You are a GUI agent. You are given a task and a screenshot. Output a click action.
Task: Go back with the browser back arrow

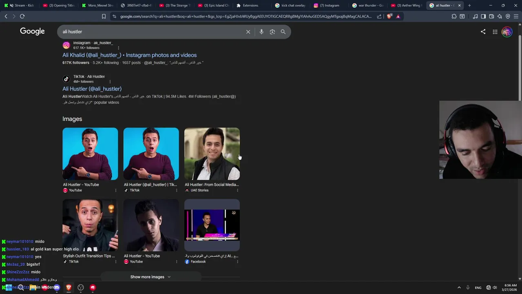(x=6, y=16)
